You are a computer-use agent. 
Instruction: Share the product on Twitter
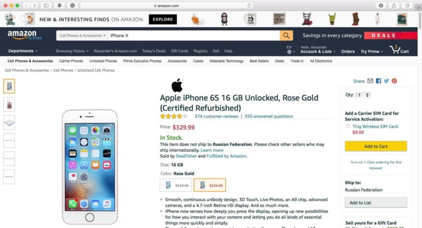coord(387,81)
